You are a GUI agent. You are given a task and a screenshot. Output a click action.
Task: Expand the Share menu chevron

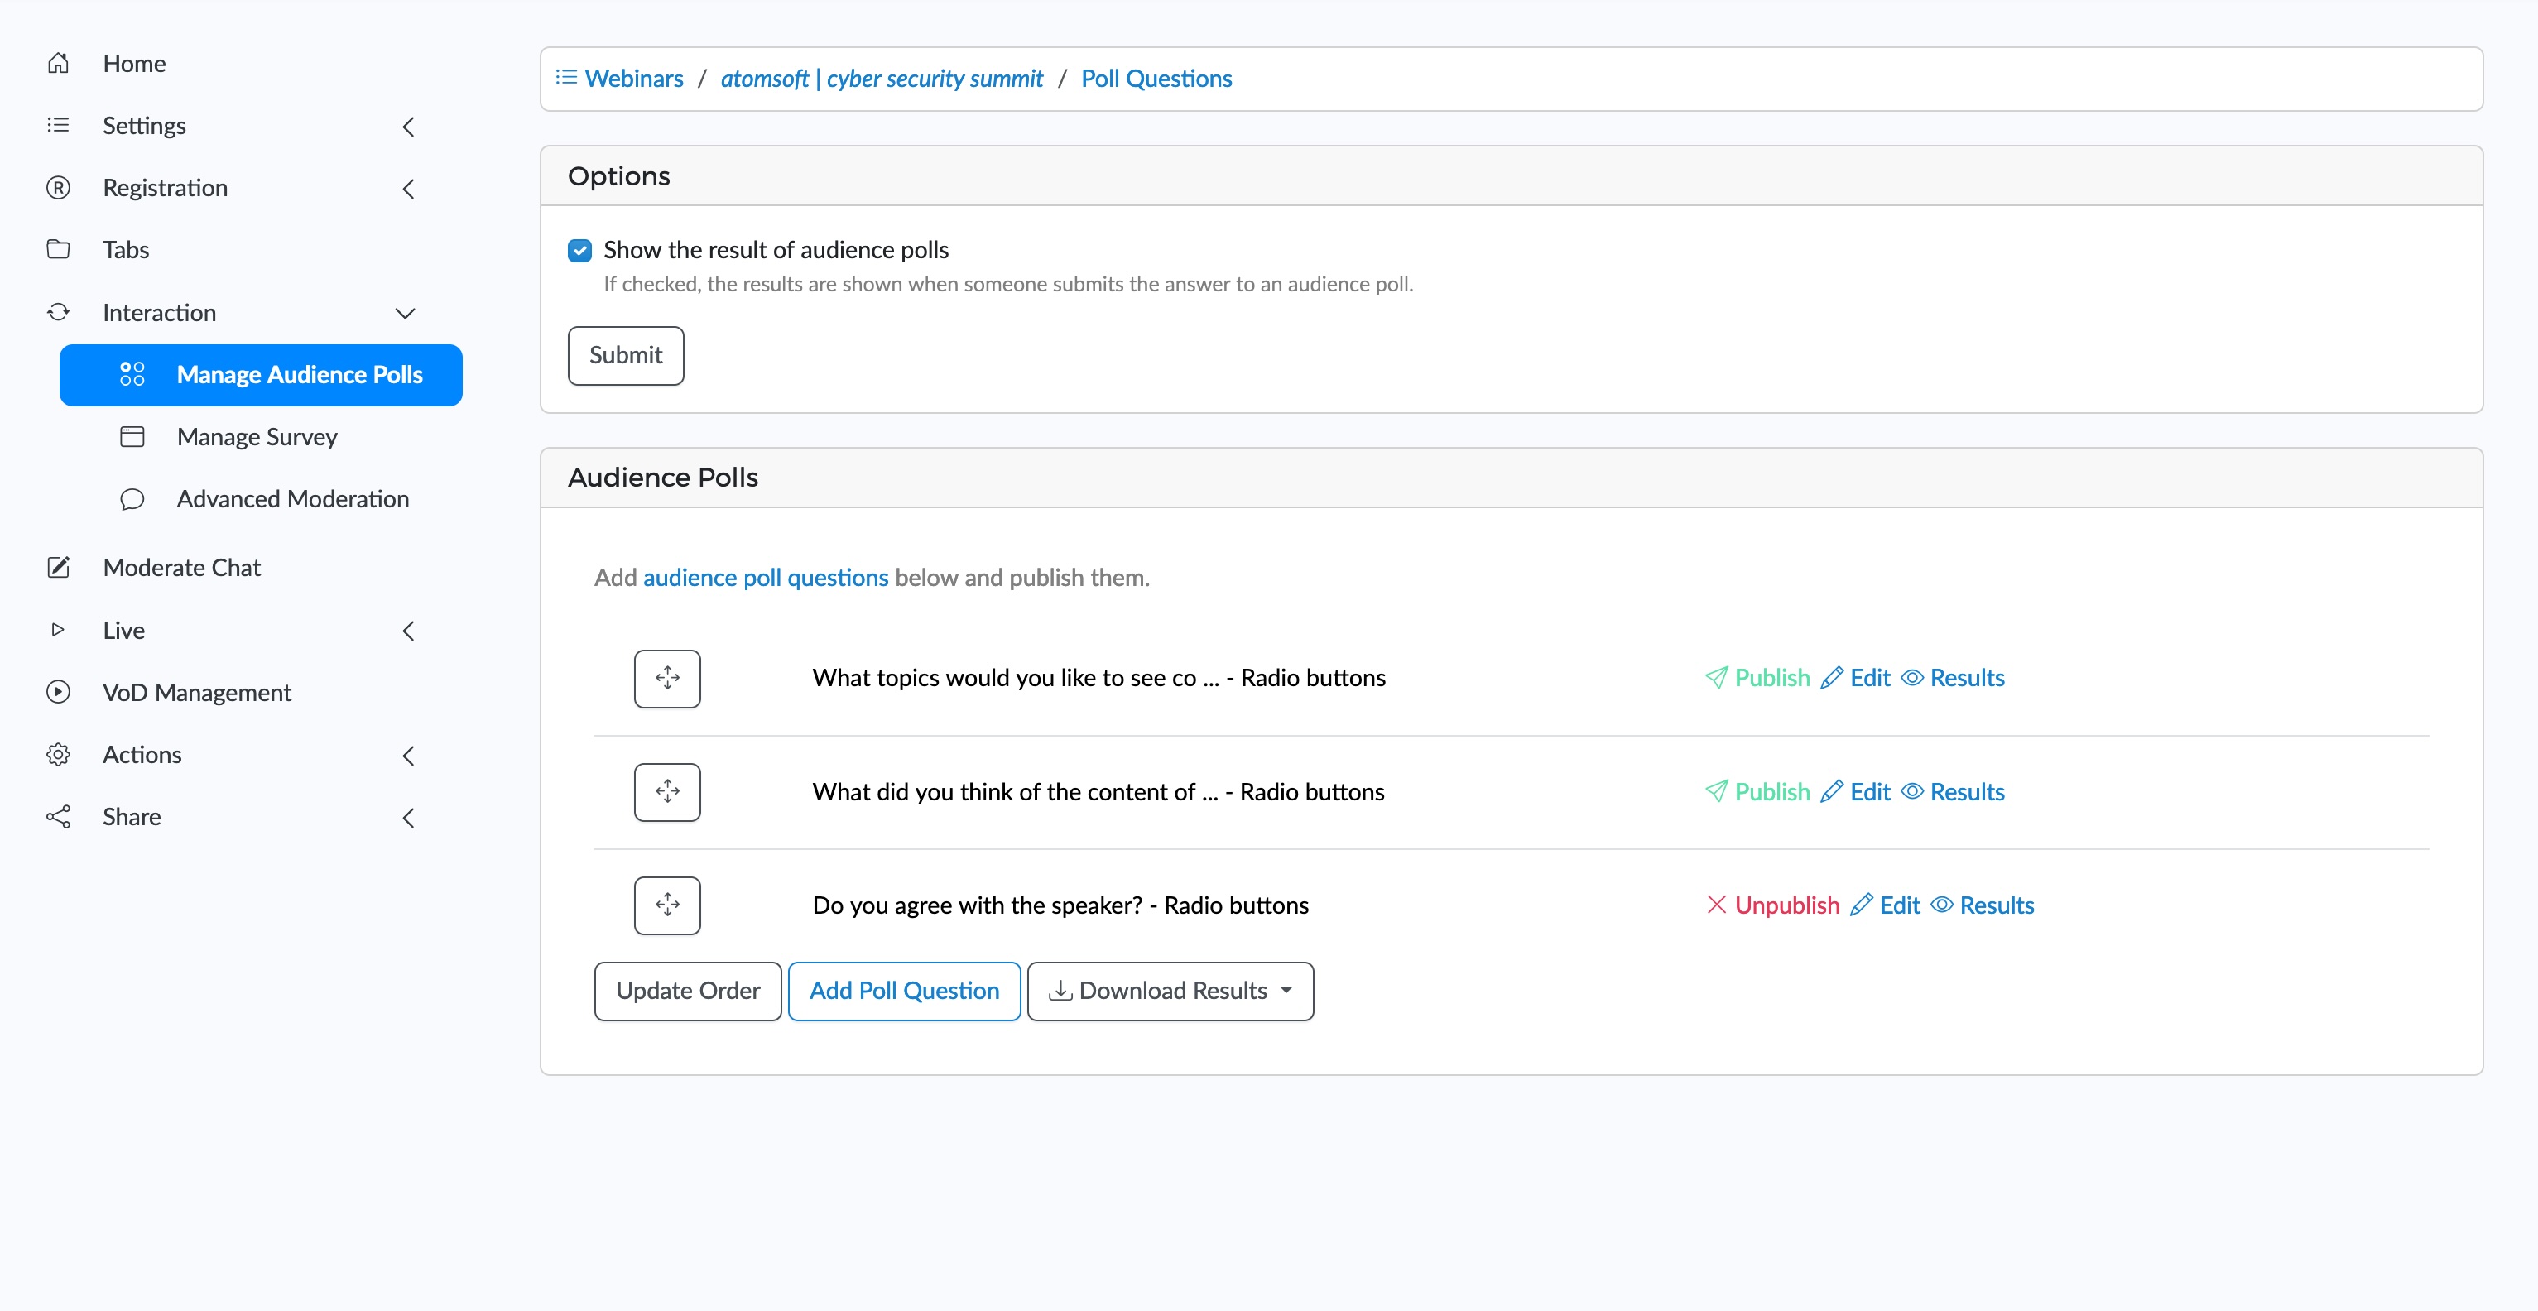(408, 818)
